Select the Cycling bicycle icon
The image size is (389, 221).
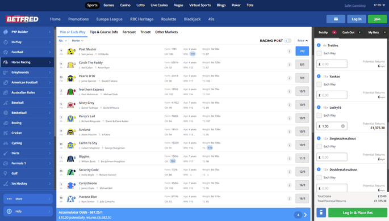(6, 143)
